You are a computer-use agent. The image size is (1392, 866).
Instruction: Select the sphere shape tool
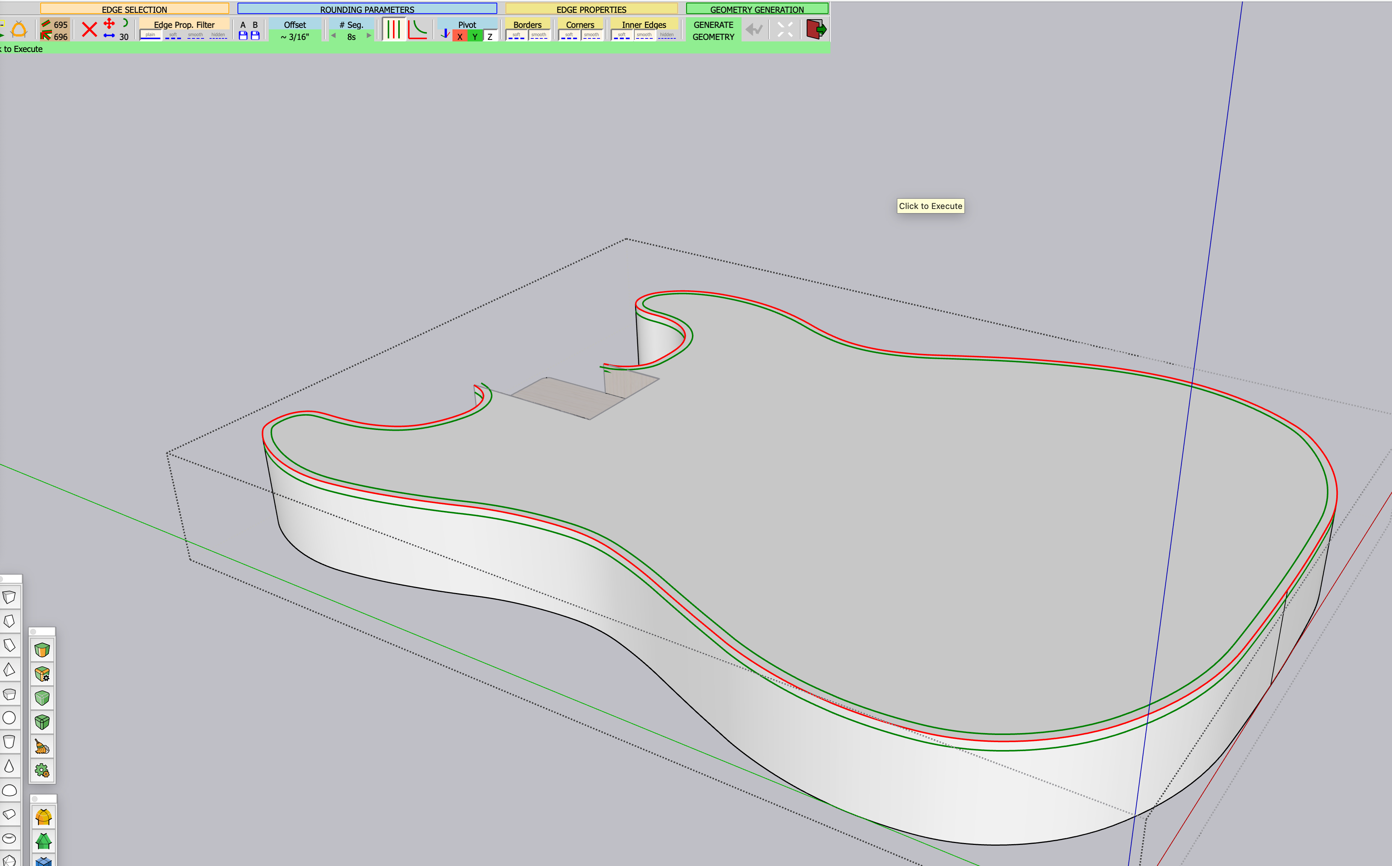pyautogui.click(x=9, y=718)
